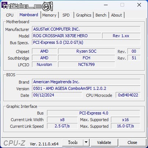Close window with the X icon
The height and width of the screenshot is (148, 148).
139,5
